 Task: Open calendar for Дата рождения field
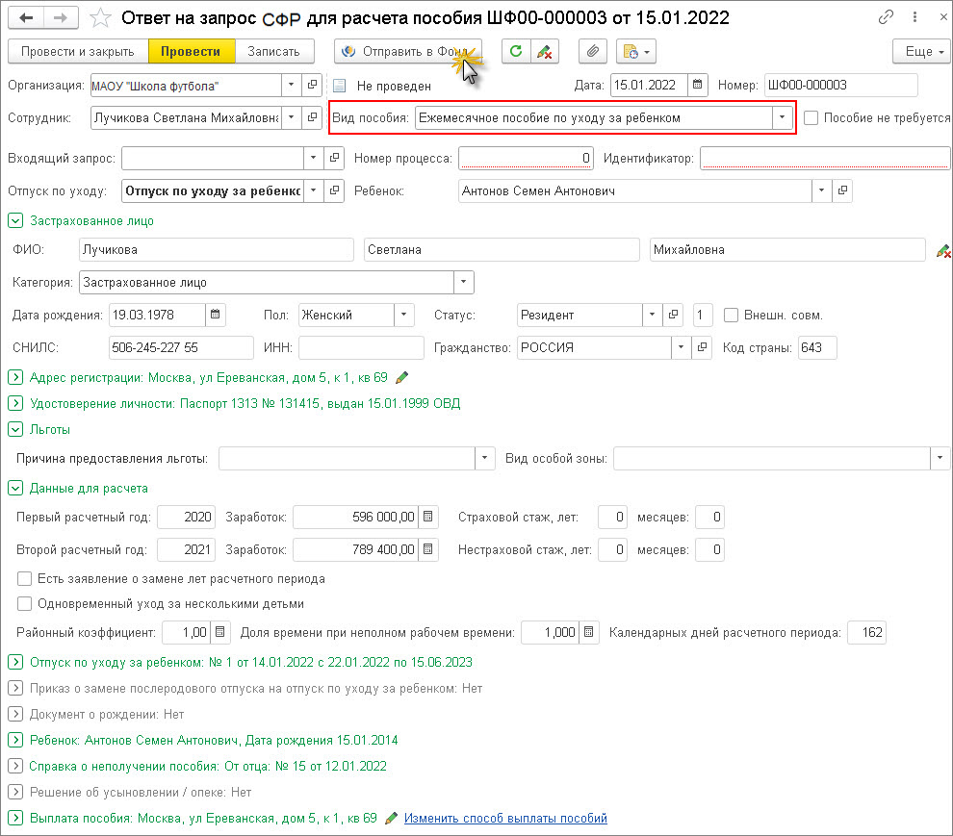click(216, 315)
